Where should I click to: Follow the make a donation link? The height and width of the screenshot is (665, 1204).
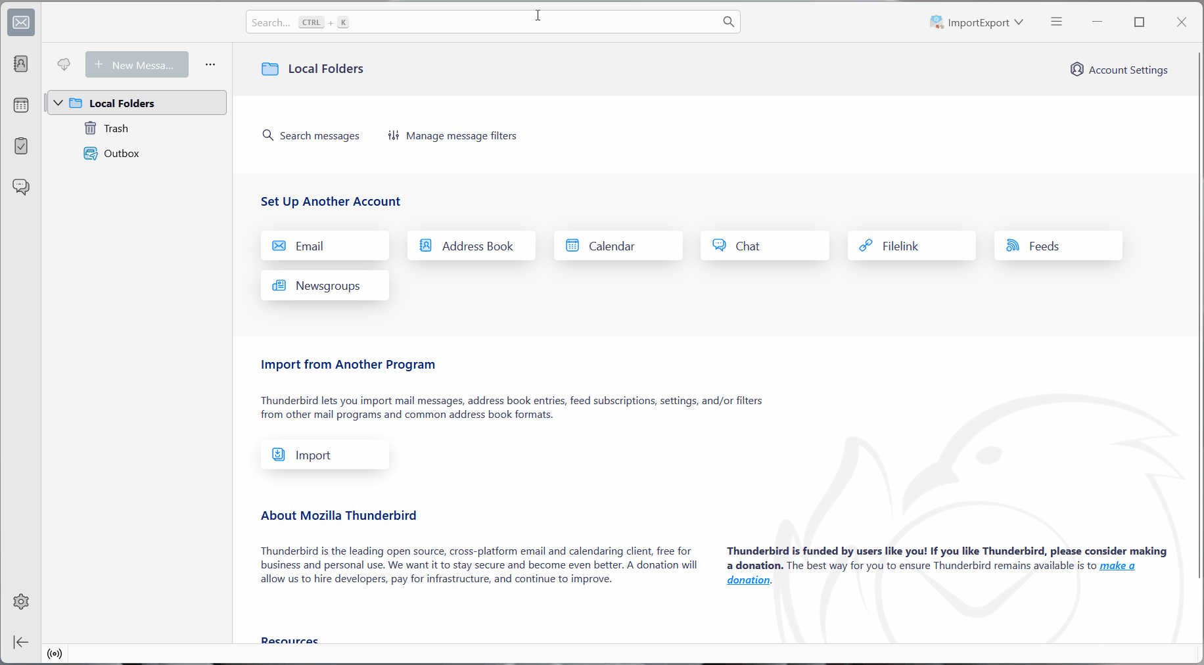[1117, 566]
